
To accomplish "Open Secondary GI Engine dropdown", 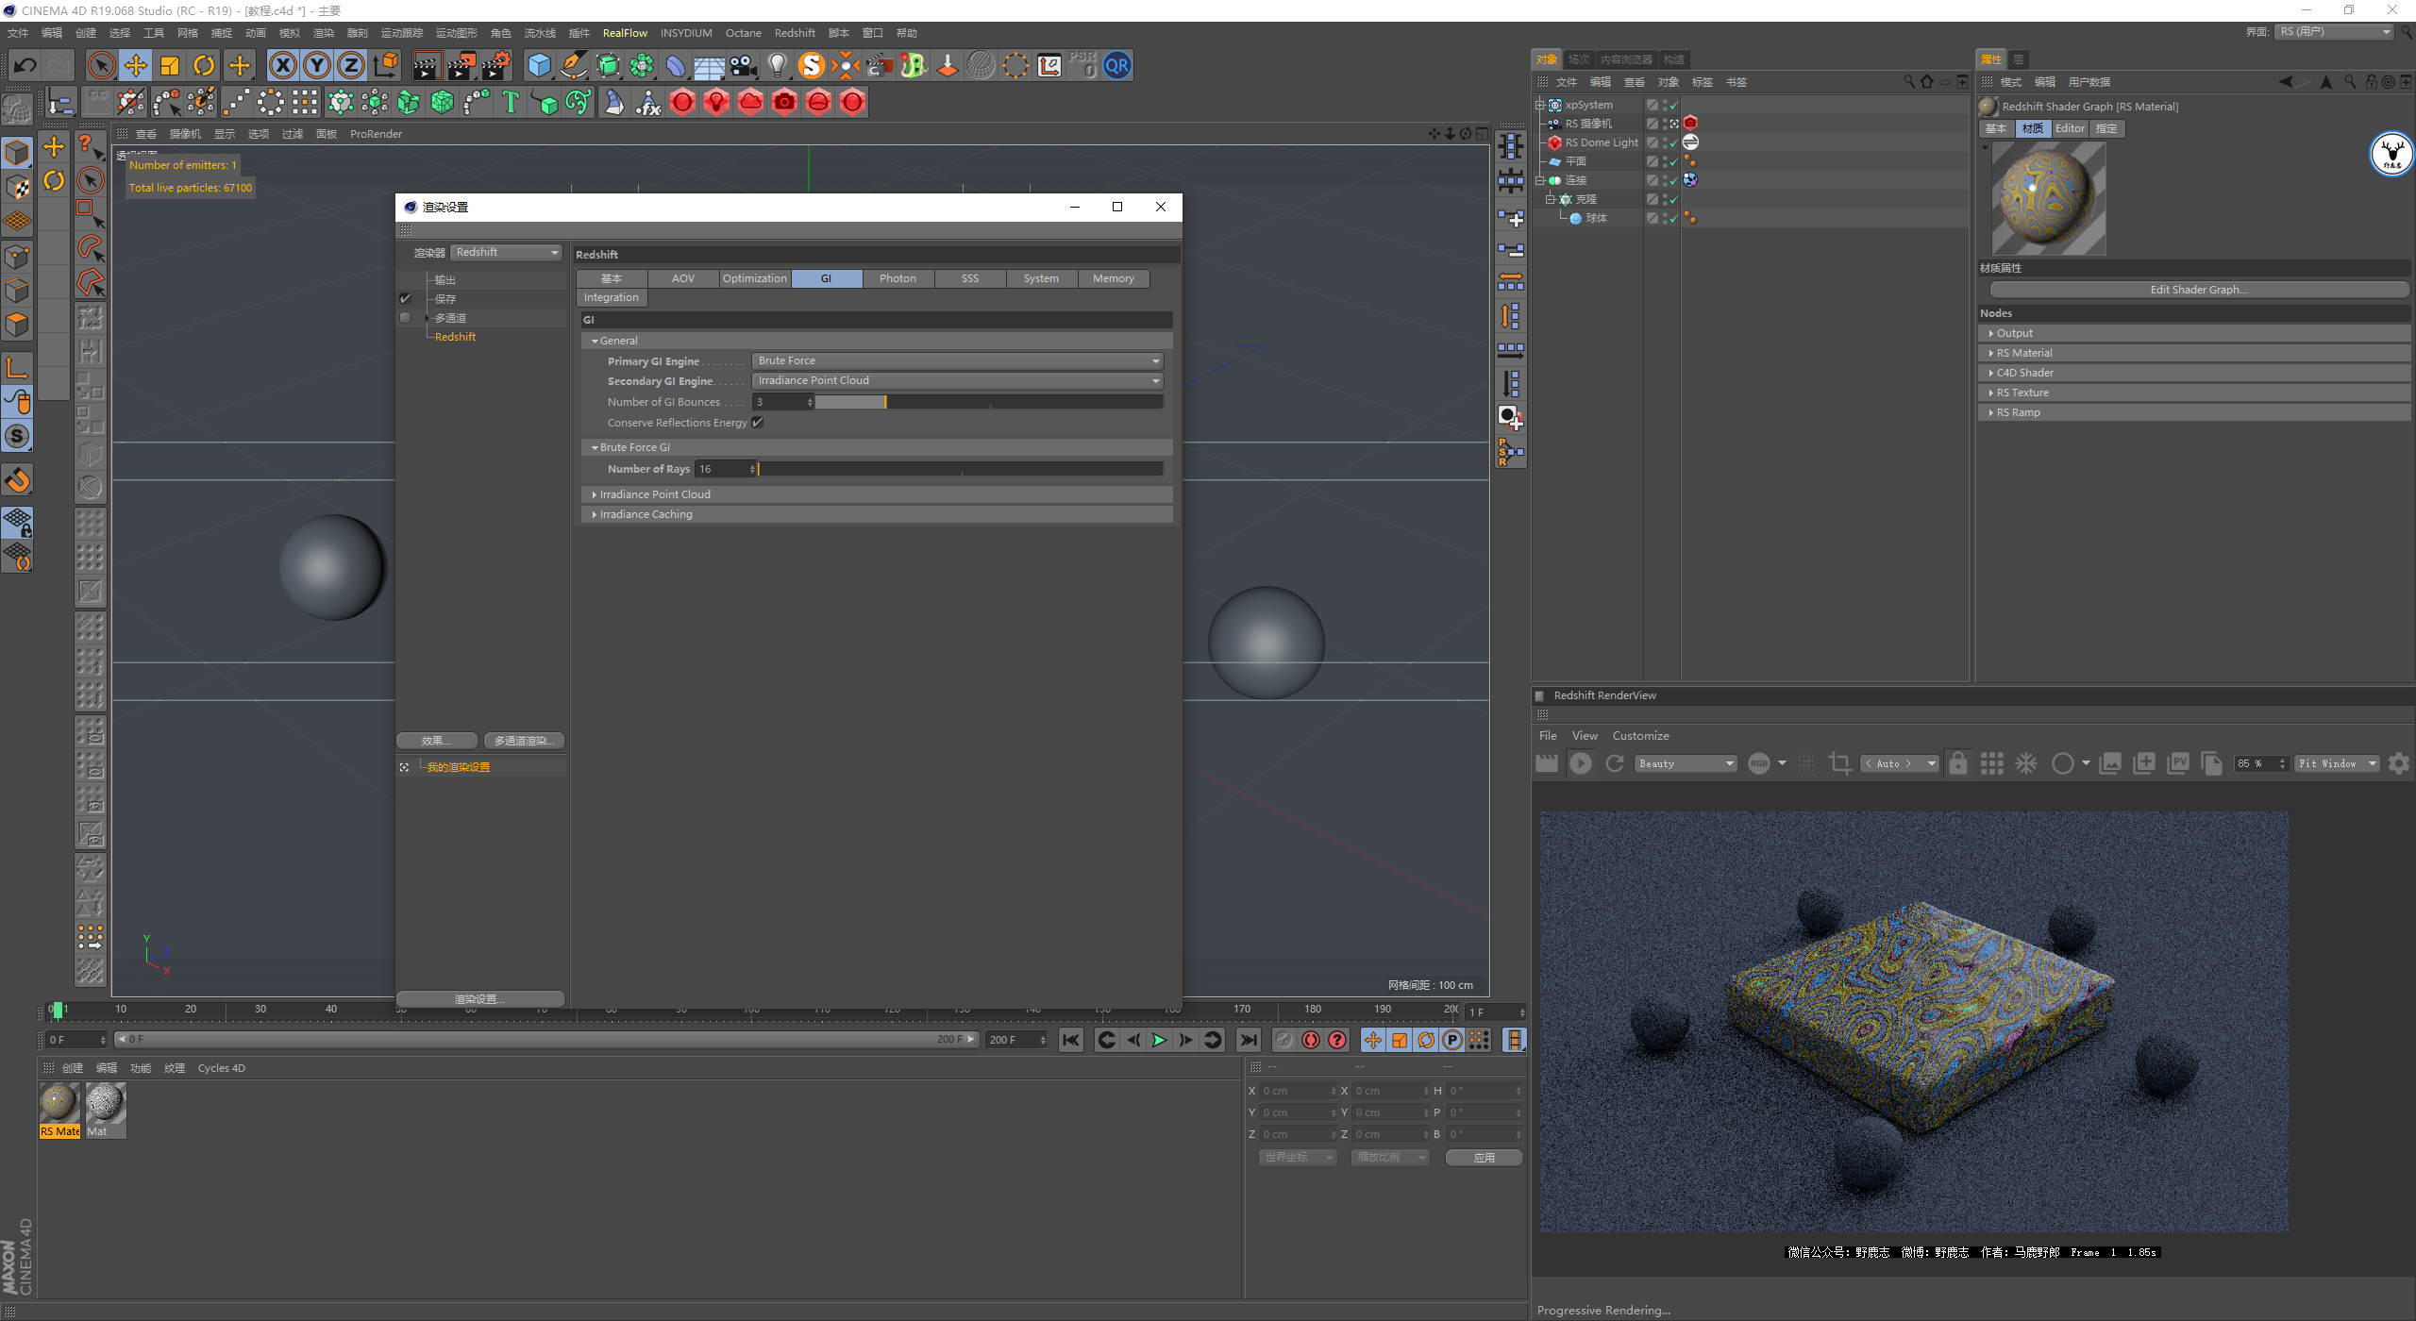I will pyautogui.click(x=957, y=380).
